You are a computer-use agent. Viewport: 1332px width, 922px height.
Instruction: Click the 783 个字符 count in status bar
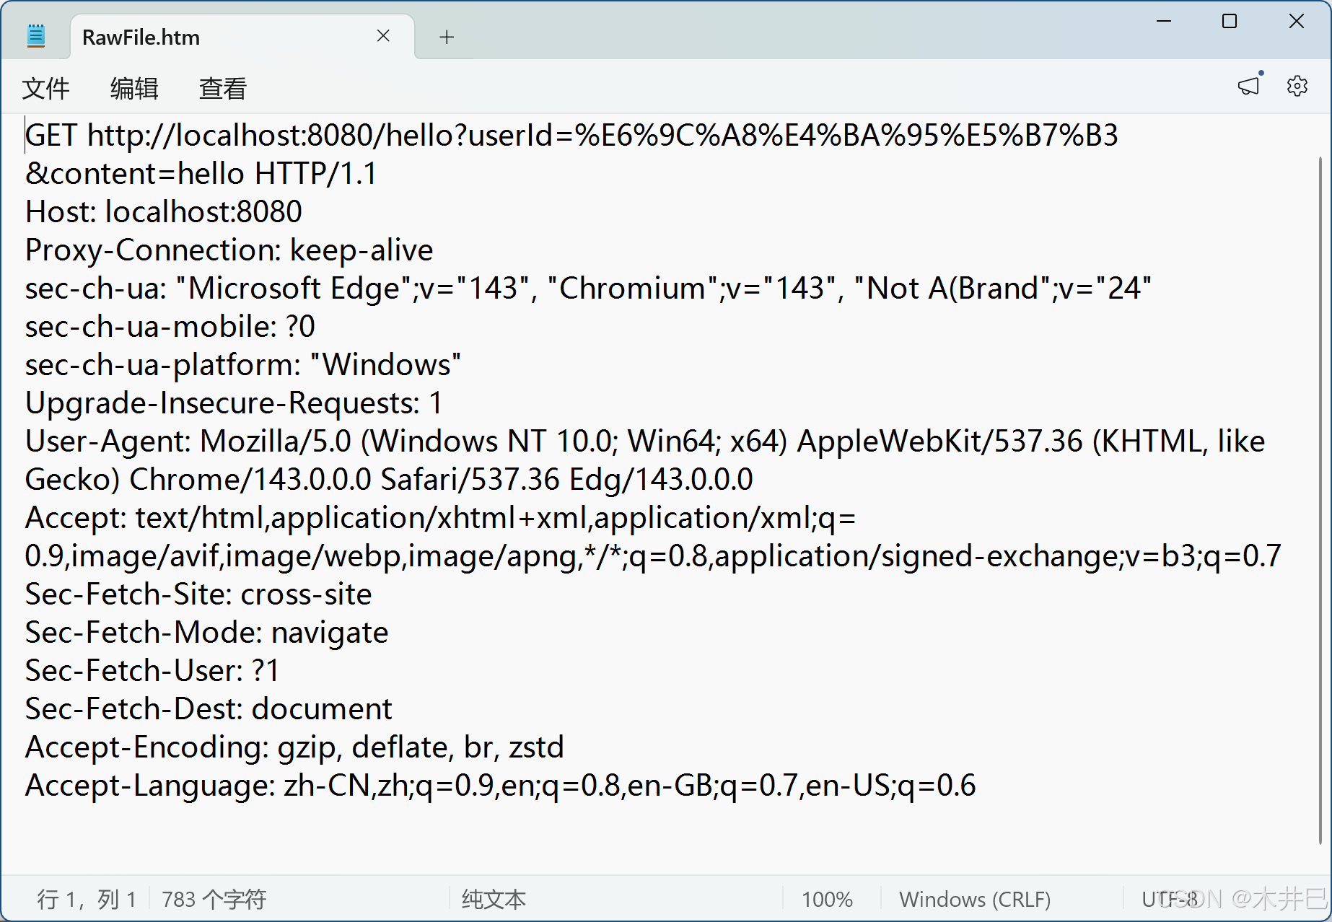coord(214,899)
